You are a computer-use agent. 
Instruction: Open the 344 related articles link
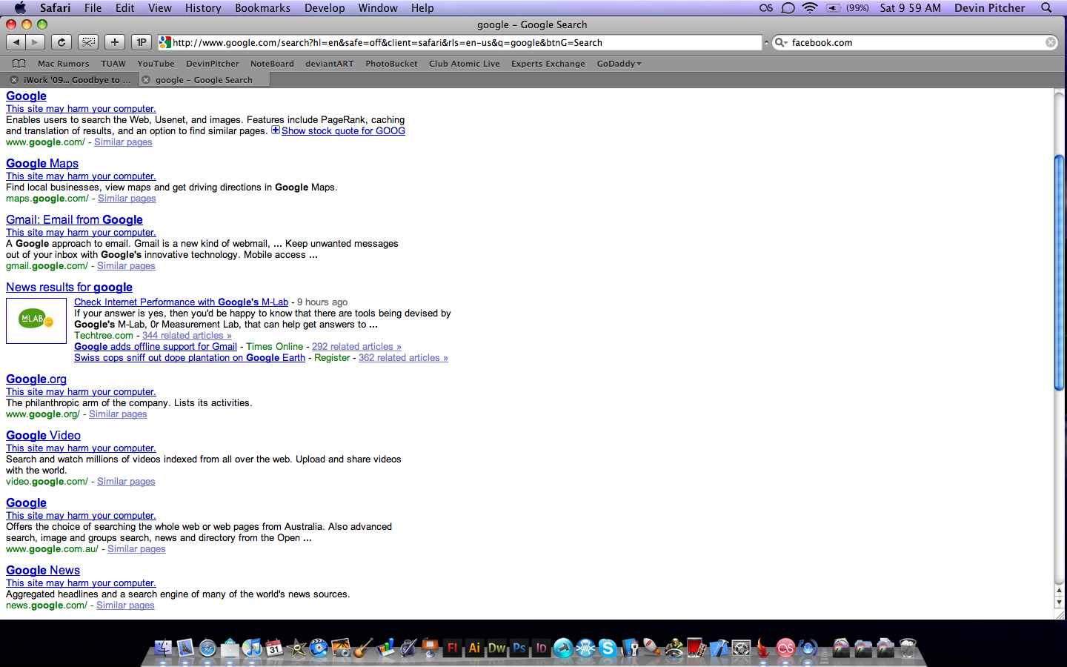(x=187, y=335)
